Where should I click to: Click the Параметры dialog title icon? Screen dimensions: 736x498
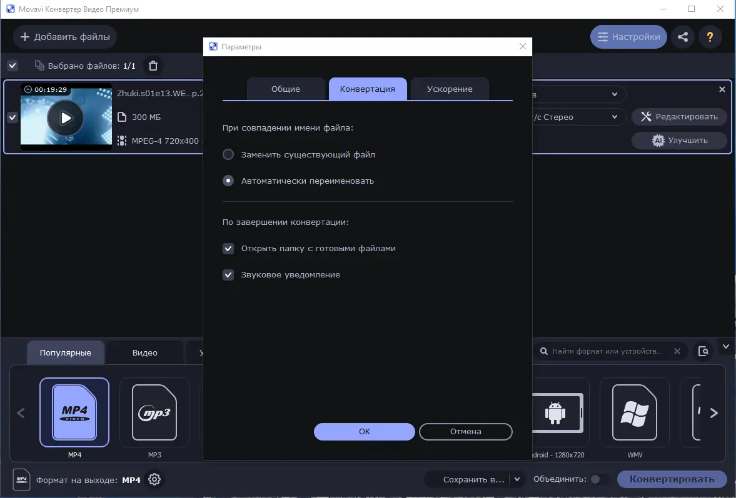213,46
